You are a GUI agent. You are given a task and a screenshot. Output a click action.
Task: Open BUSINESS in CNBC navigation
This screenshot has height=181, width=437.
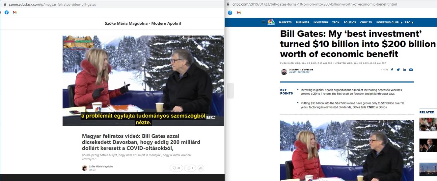302,22
